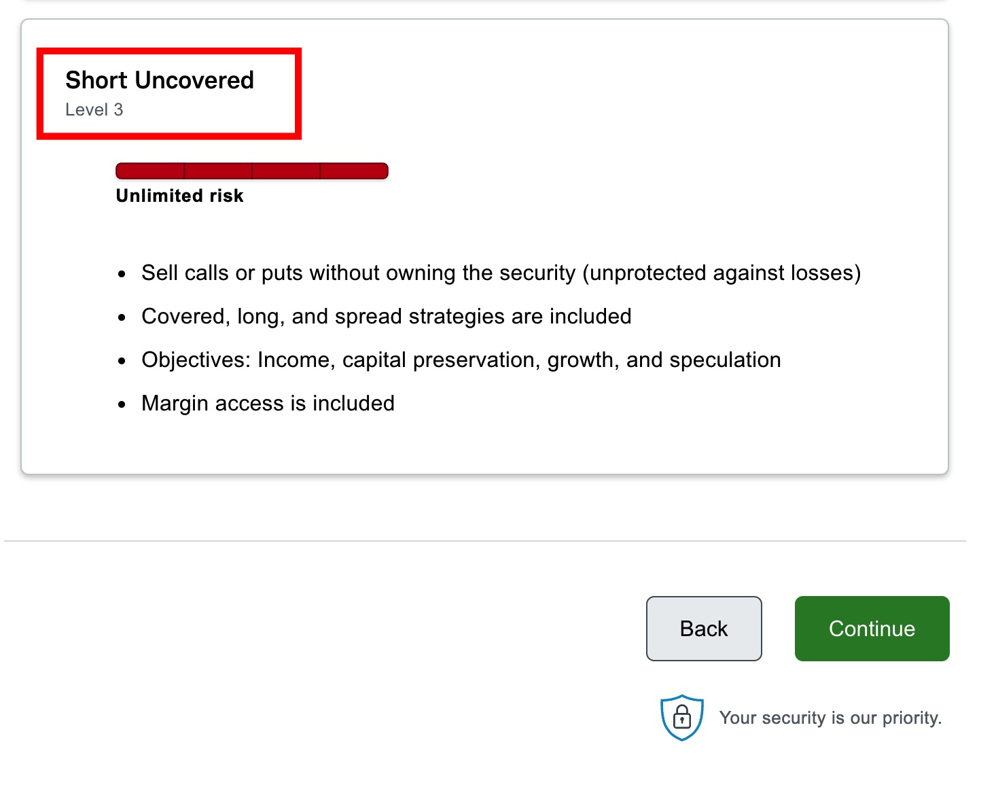
Task: Click last segment of red risk bar
Action: [354, 171]
